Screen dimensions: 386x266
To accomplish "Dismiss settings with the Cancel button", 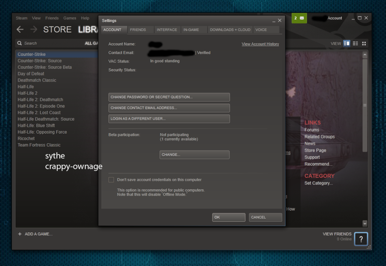I will click(265, 217).
